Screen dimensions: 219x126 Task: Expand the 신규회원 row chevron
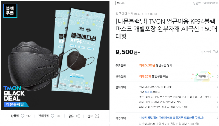(218, 76)
